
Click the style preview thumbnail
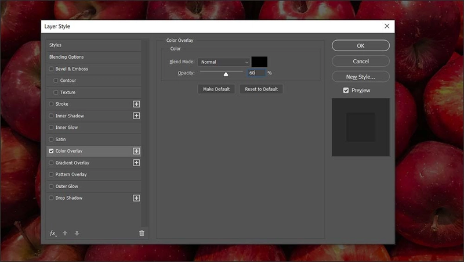[x=360, y=127]
